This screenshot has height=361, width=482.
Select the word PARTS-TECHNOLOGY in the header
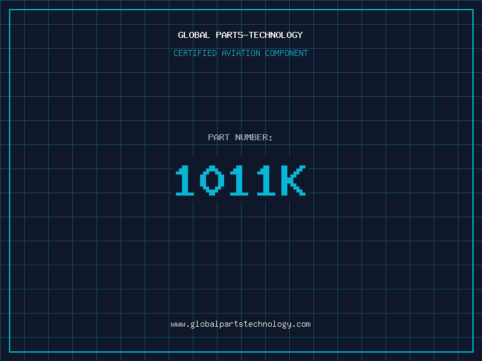click(259, 35)
